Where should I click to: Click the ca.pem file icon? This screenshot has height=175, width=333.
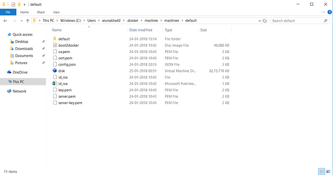(55, 52)
